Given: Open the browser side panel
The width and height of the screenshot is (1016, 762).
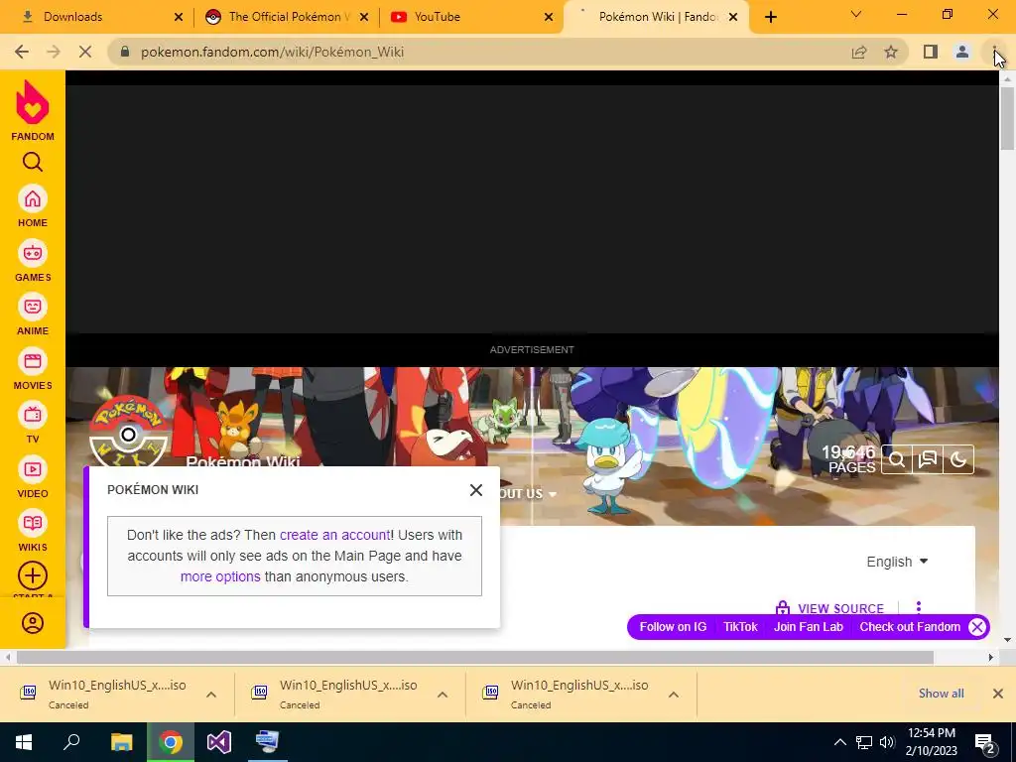Looking at the screenshot, I should point(931,52).
